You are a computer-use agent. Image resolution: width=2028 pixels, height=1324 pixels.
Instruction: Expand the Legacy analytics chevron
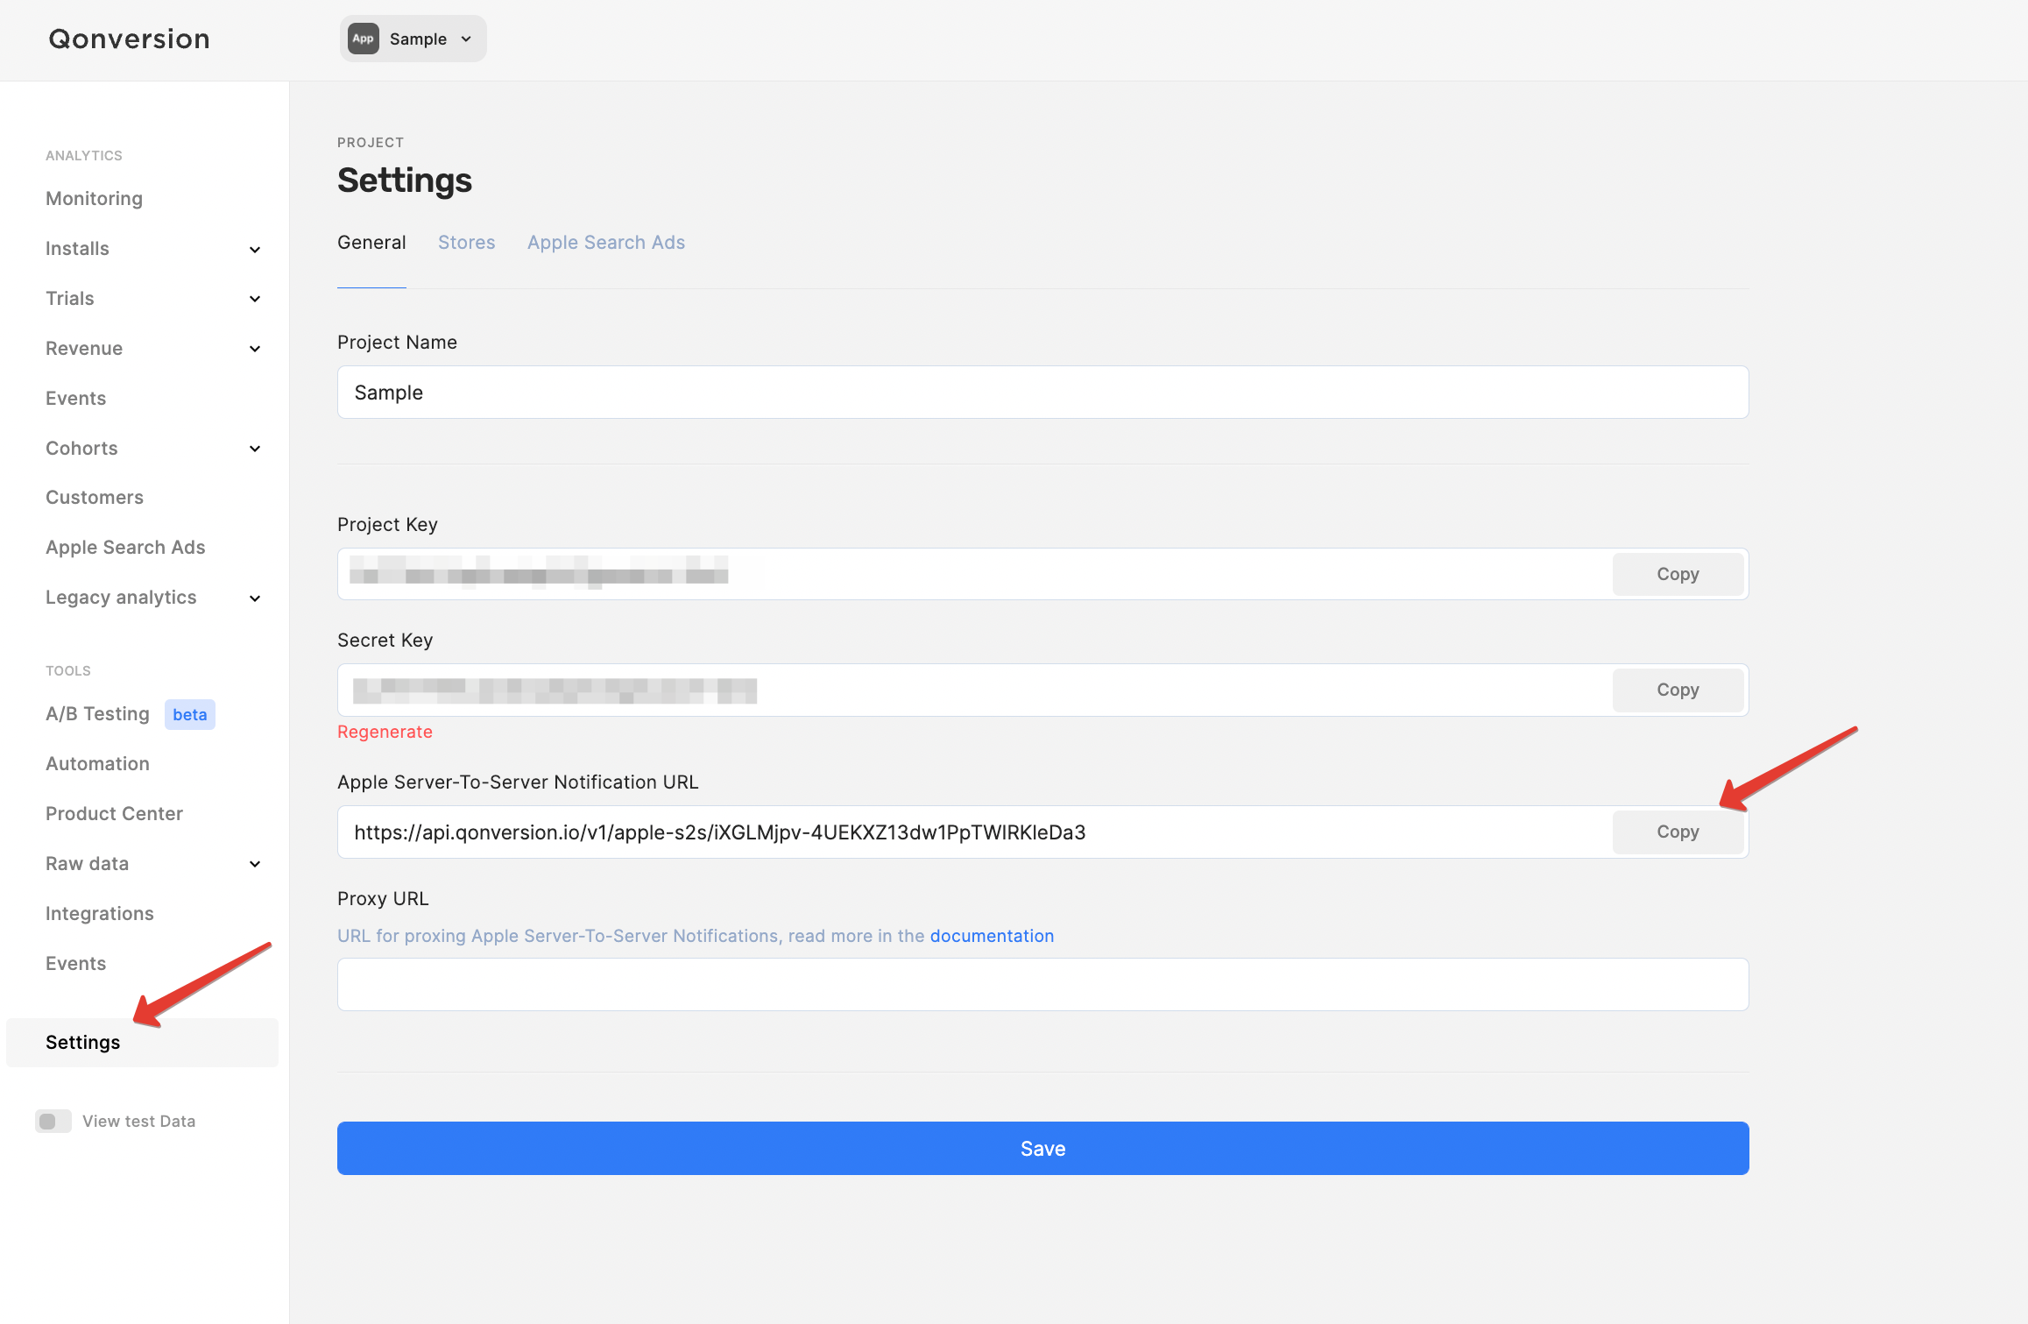click(x=255, y=598)
